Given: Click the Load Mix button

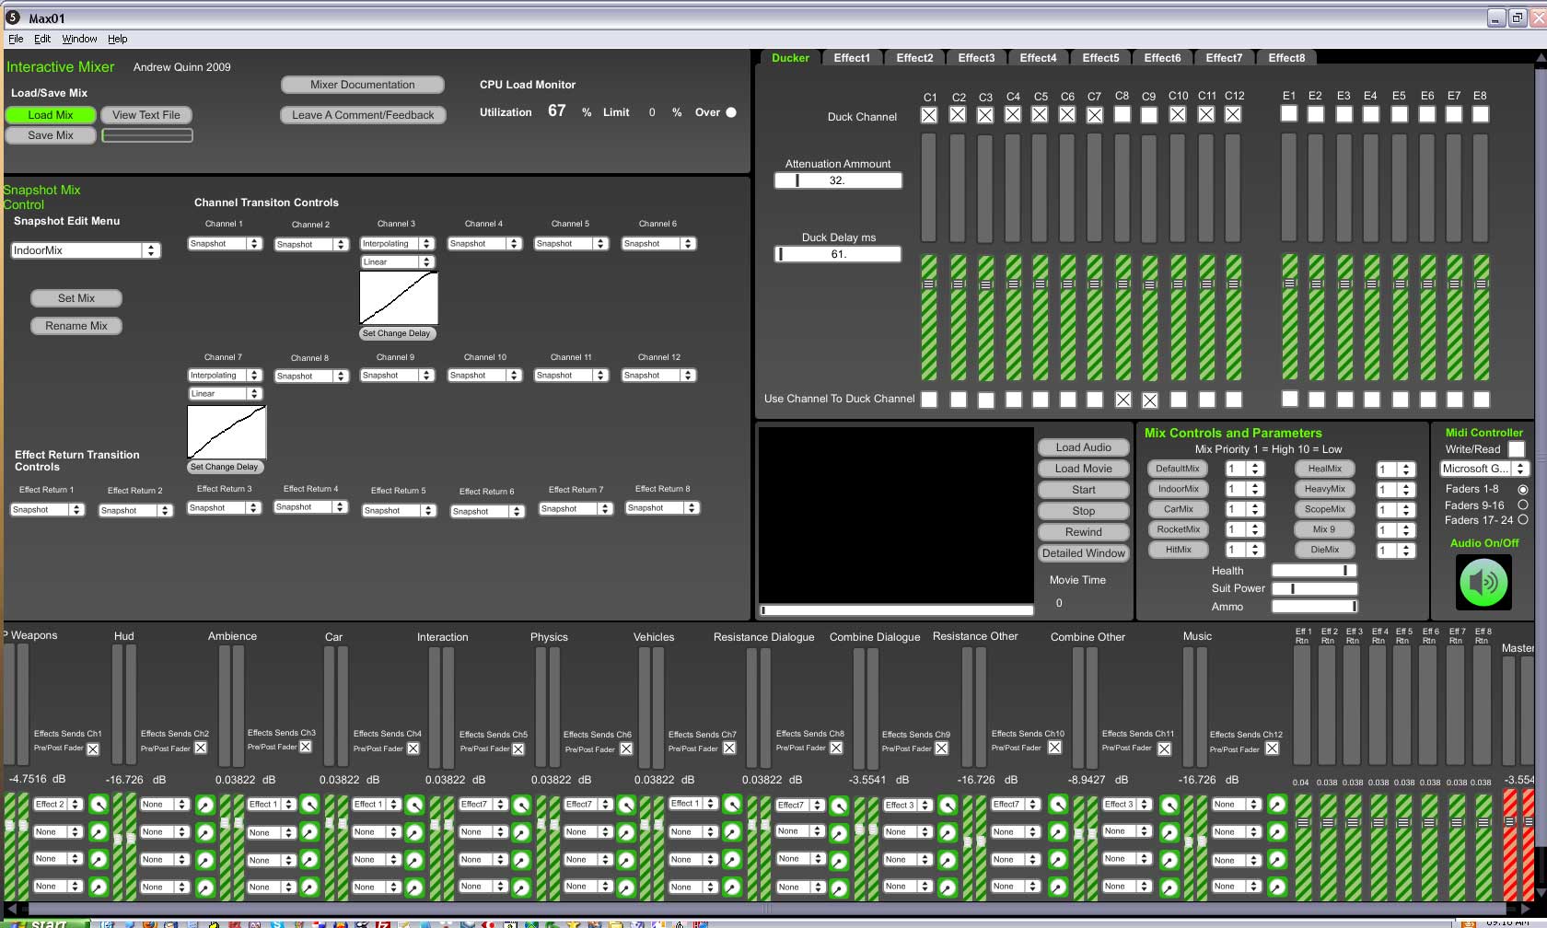Looking at the screenshot, I should point(51,115).
